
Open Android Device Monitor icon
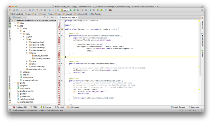point(101,10)
